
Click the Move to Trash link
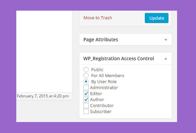click(x=98, y=18)
